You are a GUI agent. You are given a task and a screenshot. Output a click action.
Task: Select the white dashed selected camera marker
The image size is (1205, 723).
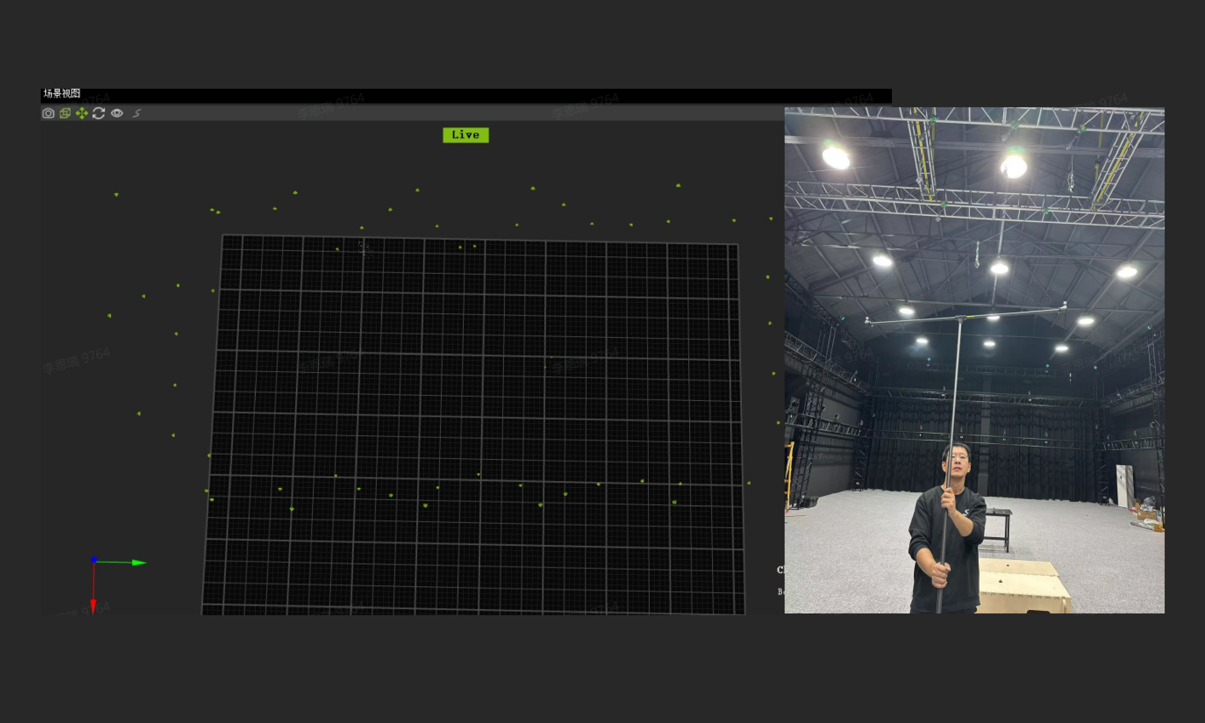(x=363, y=248)
